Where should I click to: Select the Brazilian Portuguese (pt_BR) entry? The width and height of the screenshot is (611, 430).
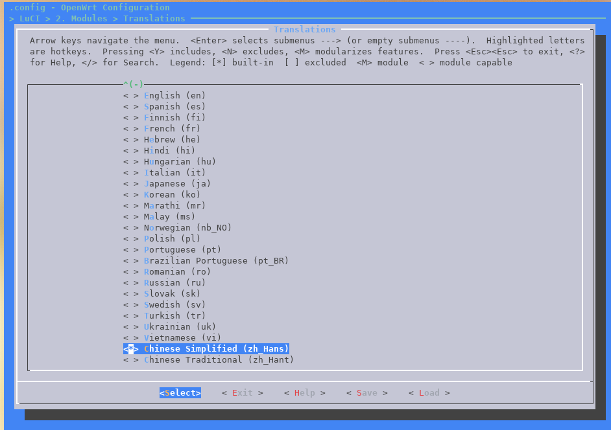click(x=216, y=261)
